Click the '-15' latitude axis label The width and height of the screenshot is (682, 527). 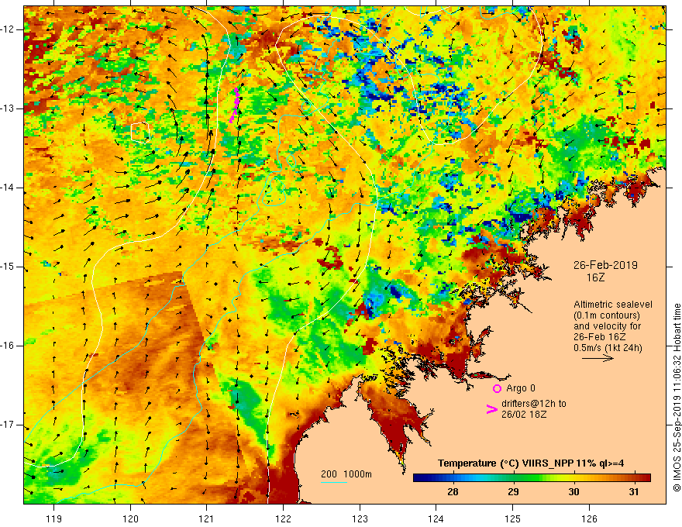click(x=8, y=267)
